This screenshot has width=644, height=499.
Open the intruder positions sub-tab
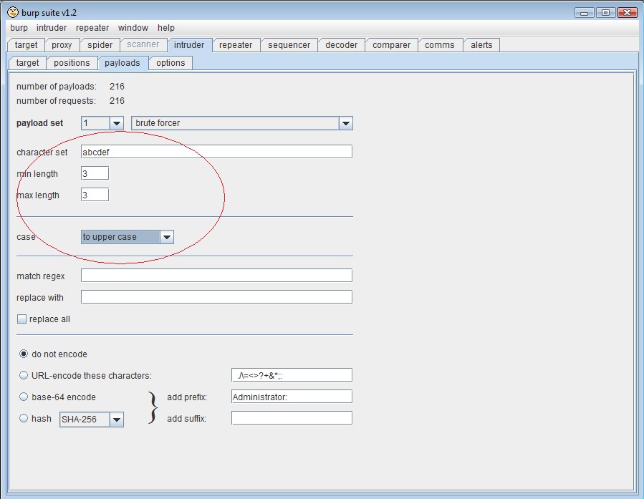coord(72,63)
